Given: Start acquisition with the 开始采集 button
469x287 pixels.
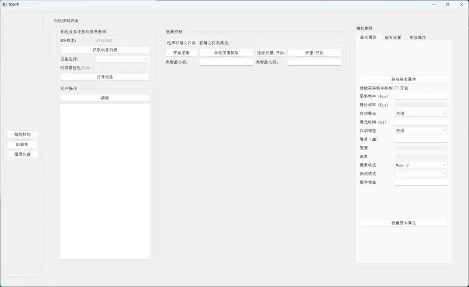Looking at the screenshot, I should point(181,53).
